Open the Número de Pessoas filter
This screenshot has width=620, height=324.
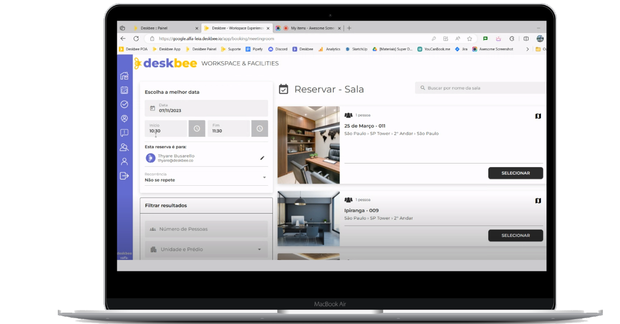pyautogui.click(x=206, y=229)
